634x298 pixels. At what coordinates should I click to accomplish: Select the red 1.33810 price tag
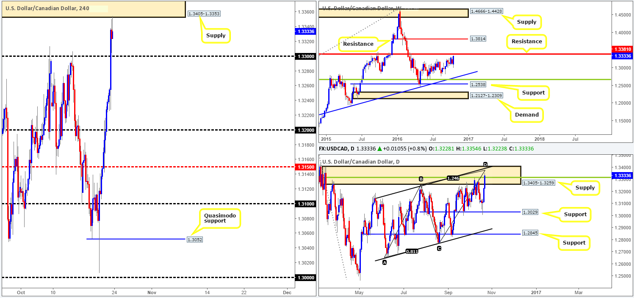click(x=622, y=49)
